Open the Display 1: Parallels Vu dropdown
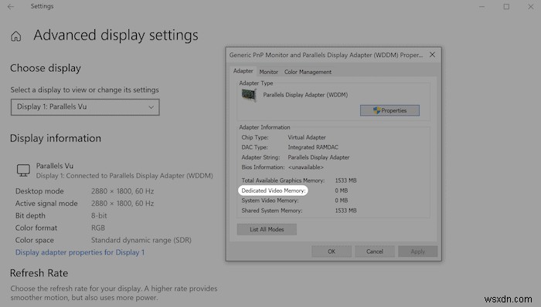Screen dimensions: 541x307 click(85, 107)
